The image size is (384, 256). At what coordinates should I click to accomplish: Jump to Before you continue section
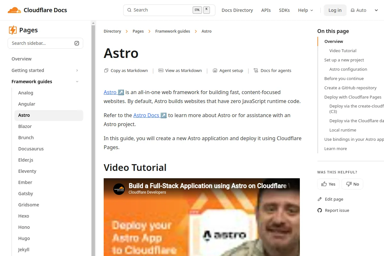[x=344, y=78]
